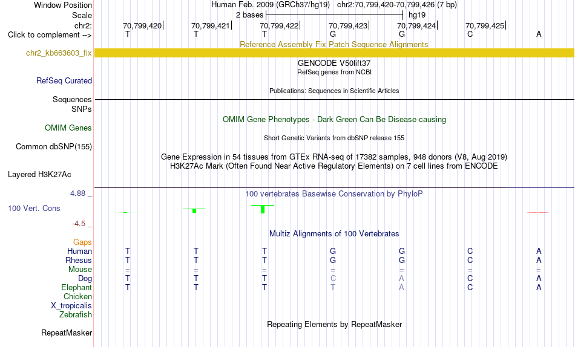This screenshot has height=347, width=575.
Task: Open the RefSeq genes from NCBI title
Action: pyautogui.click(x=334, y=72)
